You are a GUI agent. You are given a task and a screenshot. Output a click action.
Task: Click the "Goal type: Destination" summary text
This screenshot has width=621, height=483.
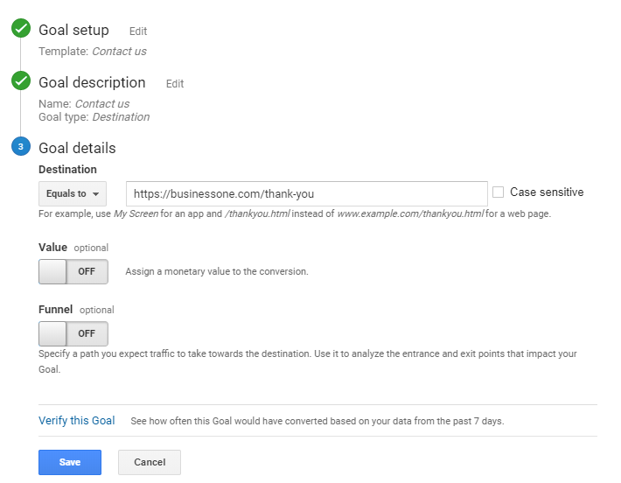(x=94, y=117)
